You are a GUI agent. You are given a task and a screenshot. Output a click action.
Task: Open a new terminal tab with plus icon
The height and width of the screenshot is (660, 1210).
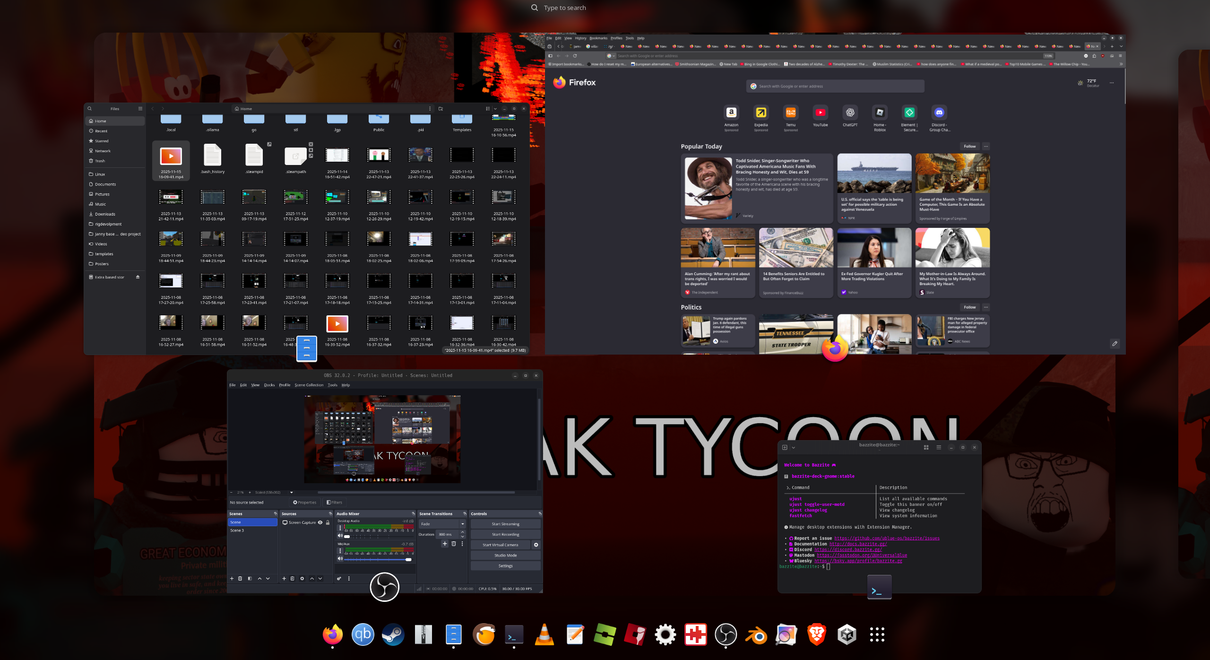[x=785, y=447]
